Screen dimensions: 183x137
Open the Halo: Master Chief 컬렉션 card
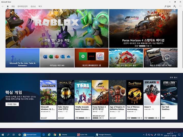[x=66, y=100]
